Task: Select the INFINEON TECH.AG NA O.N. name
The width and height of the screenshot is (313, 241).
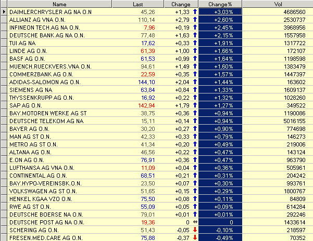Action: [44, 28]
